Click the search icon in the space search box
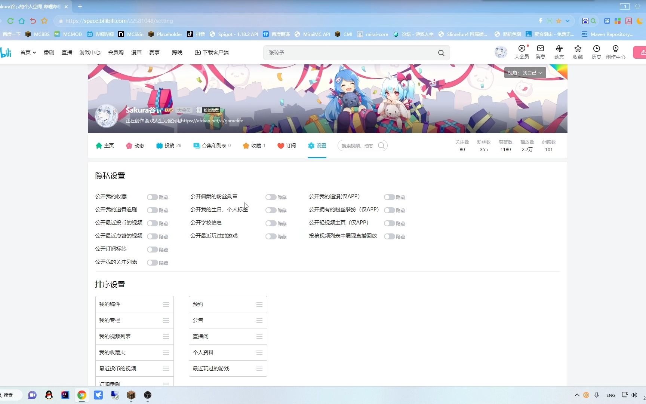The height and width of the screenshot is (404, 646). (381, 146)
